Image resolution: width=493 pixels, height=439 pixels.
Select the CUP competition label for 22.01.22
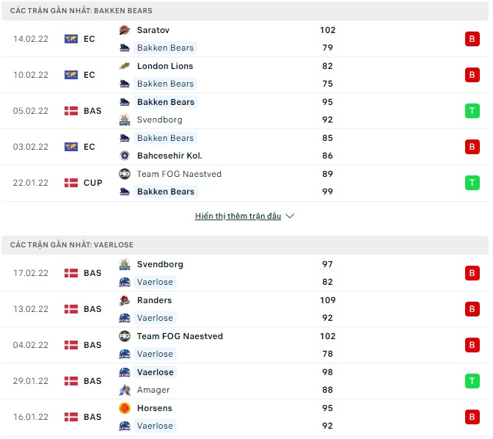(93, 183)
